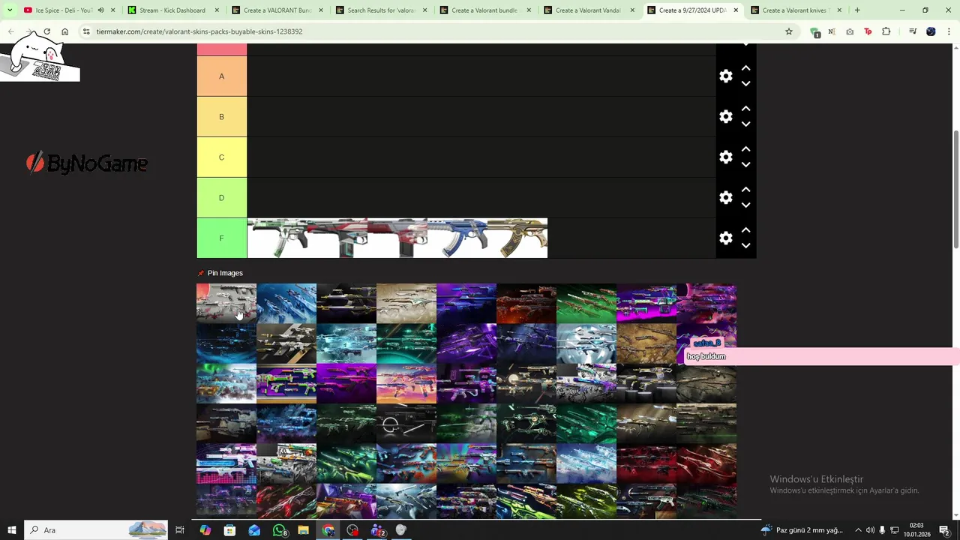This screenshot has width=960, height=540.
Task: Open settings gear for tier F row
Action: (725, 238)
